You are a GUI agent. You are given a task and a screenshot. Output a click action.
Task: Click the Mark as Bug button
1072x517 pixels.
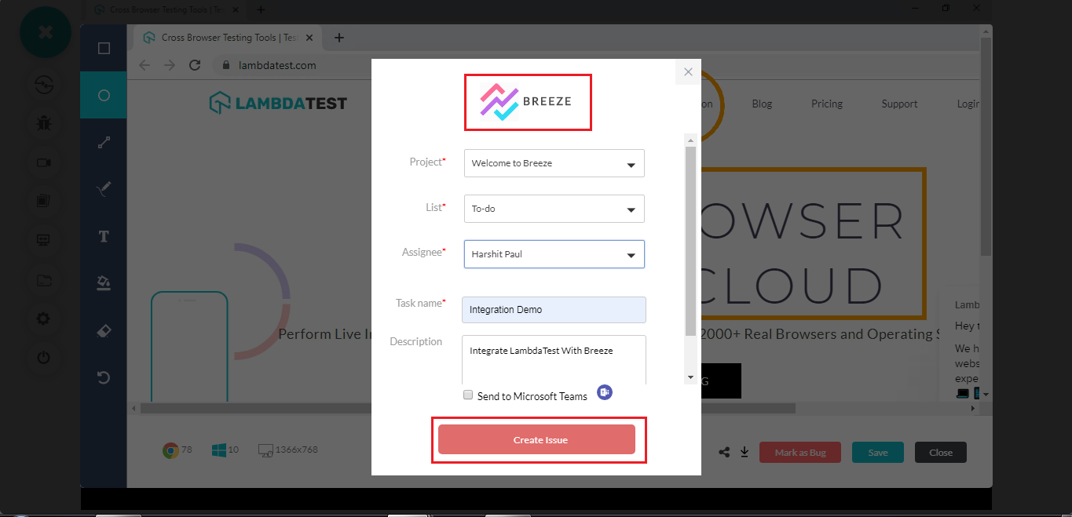(x=800, y=453)
